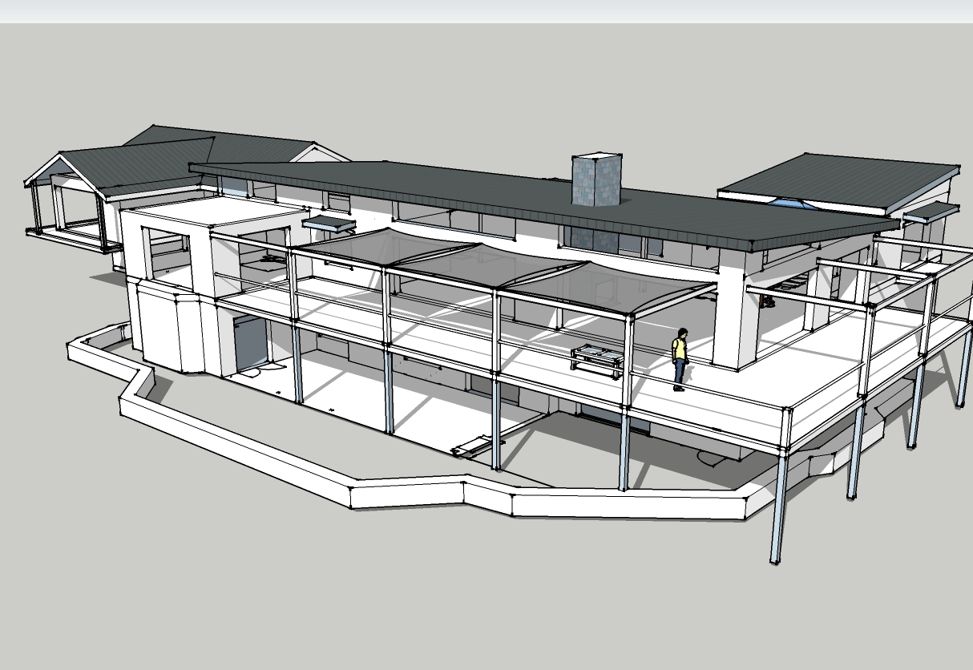
Task: Select the stone chimney on the main roof
Action: [597, 179]
